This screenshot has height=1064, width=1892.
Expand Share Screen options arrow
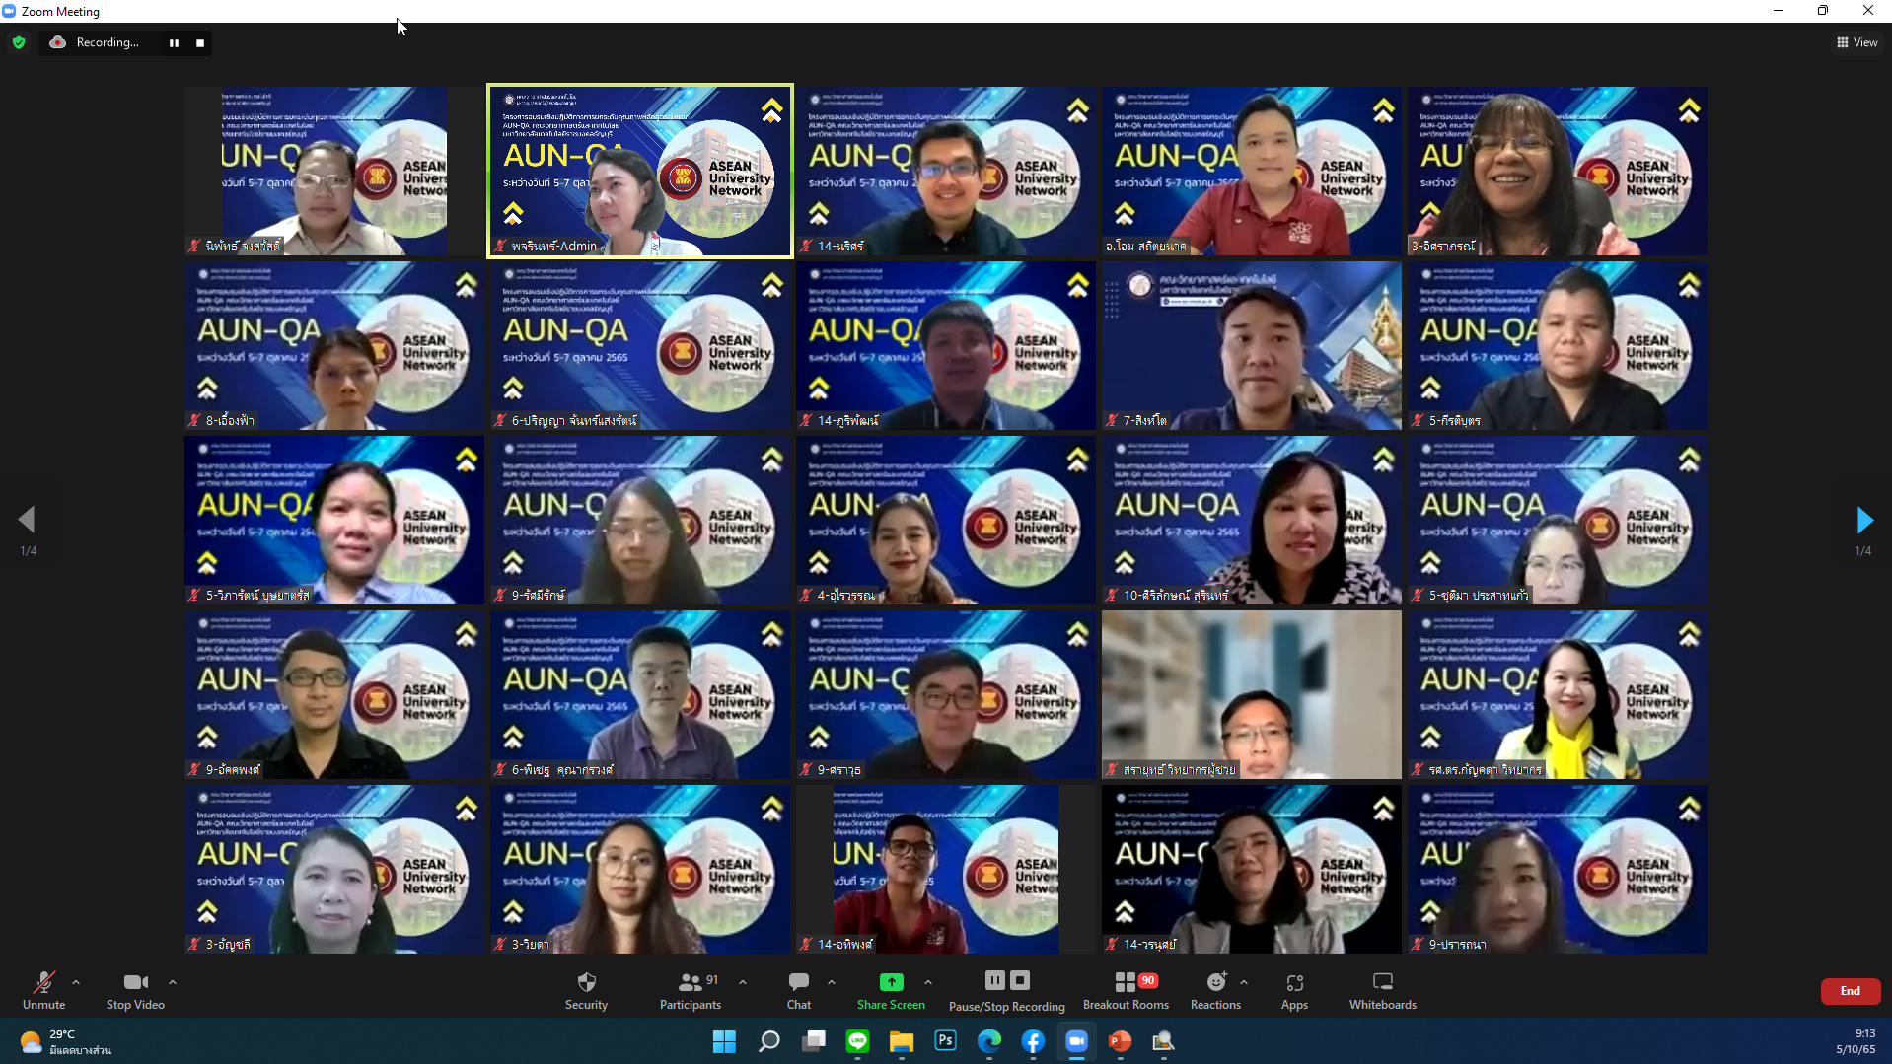click(928, 982)
